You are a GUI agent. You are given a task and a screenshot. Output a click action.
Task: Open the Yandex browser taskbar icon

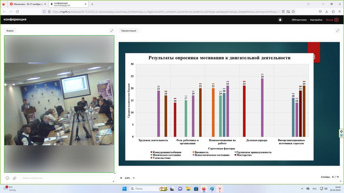[x=220, y=189]
